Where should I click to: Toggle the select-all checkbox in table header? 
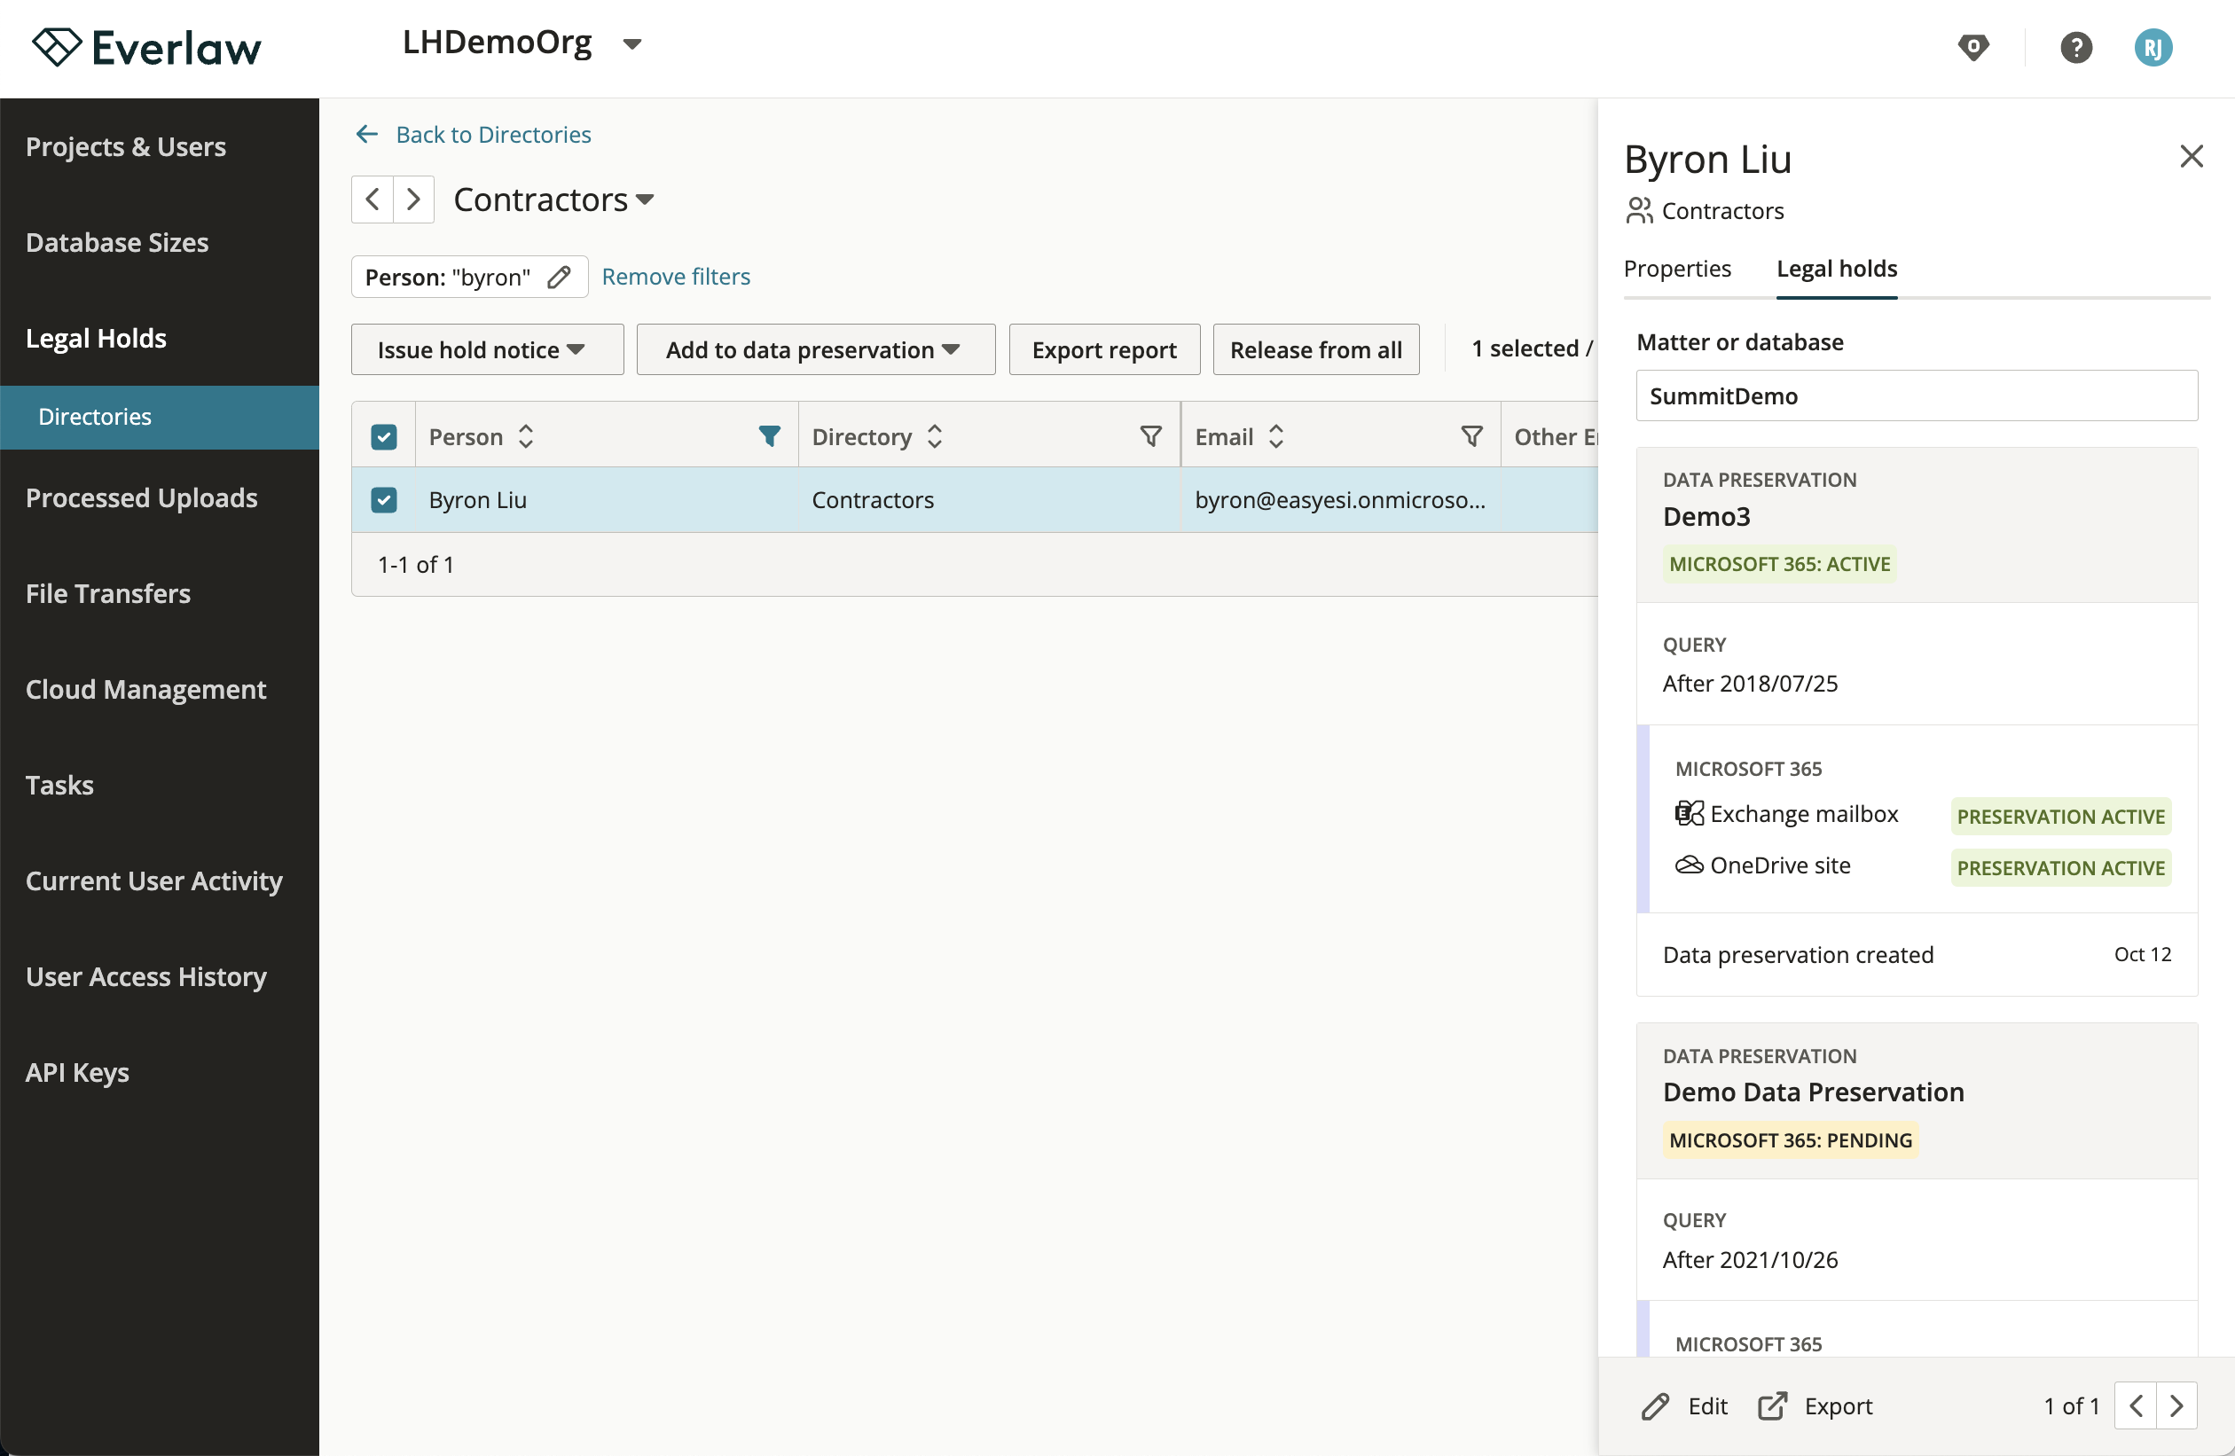tap(384, 436)
